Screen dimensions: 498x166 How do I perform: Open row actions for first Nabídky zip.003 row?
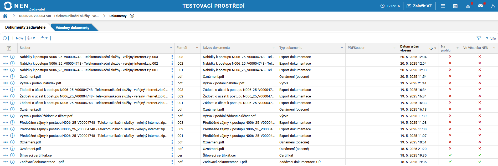click(x=6, y=57)
